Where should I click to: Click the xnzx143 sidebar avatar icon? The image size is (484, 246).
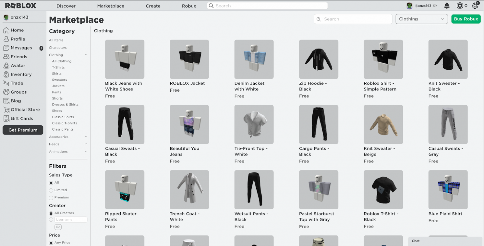pyautogui.click(x=6, y=17)
